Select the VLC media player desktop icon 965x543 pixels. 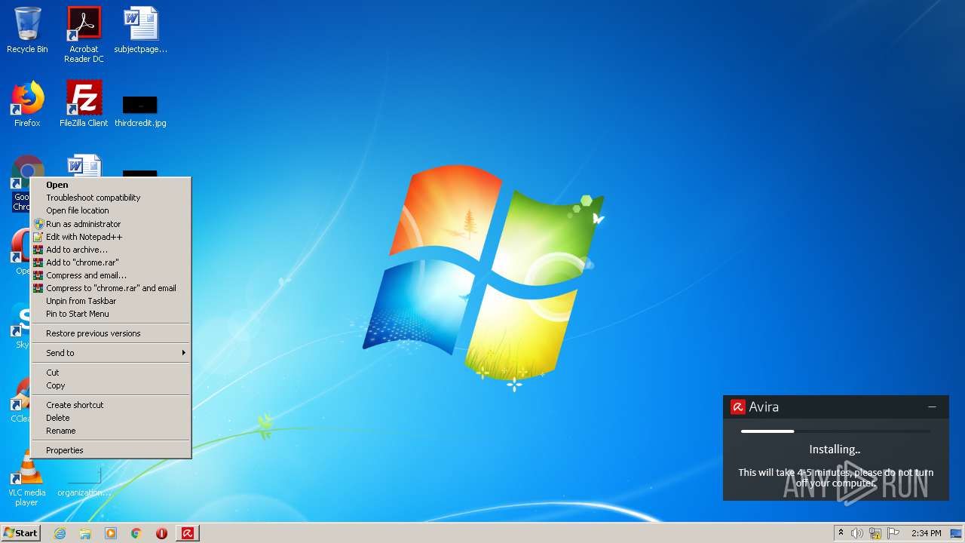coord(27,479)
